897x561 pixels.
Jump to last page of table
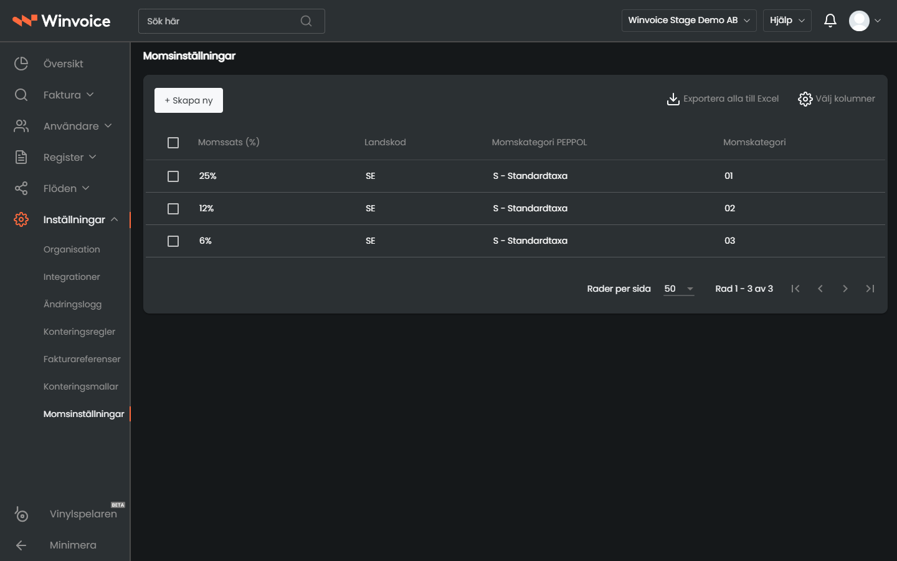pyautogui.click(x=870, y=289)
